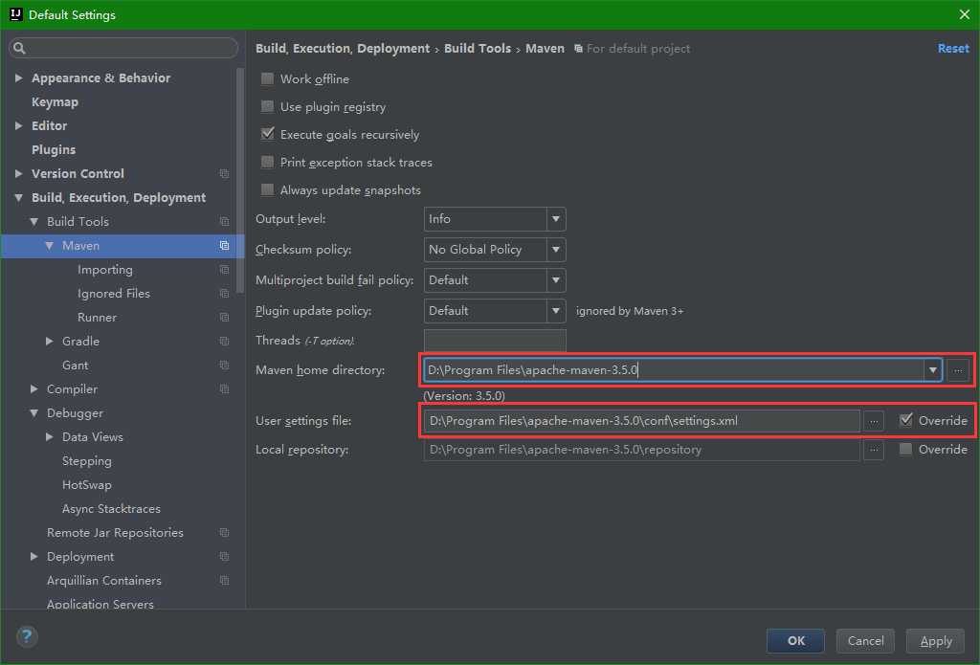Viewport: 980px width, 665px height.
Task: Select Keymap in settings tree
Action: click(x=55, y=101)
